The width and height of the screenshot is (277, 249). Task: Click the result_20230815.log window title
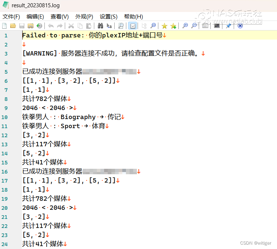[x=36, y=5]
